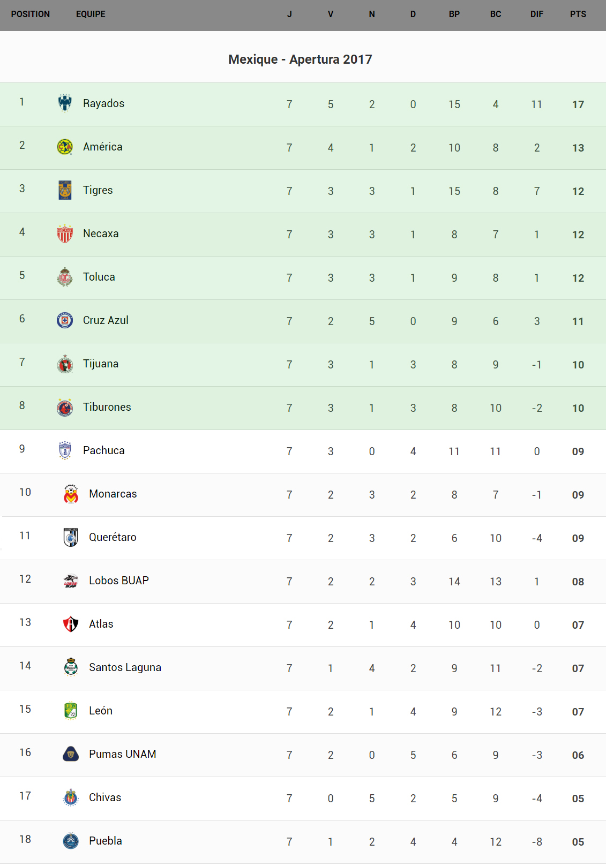
Task: Click the Lobos BUAP wolf logo
Action: click(x=71, y=581)
